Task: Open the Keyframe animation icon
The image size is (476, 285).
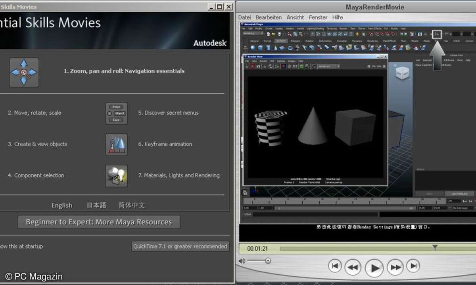Action: click(116, 144)
